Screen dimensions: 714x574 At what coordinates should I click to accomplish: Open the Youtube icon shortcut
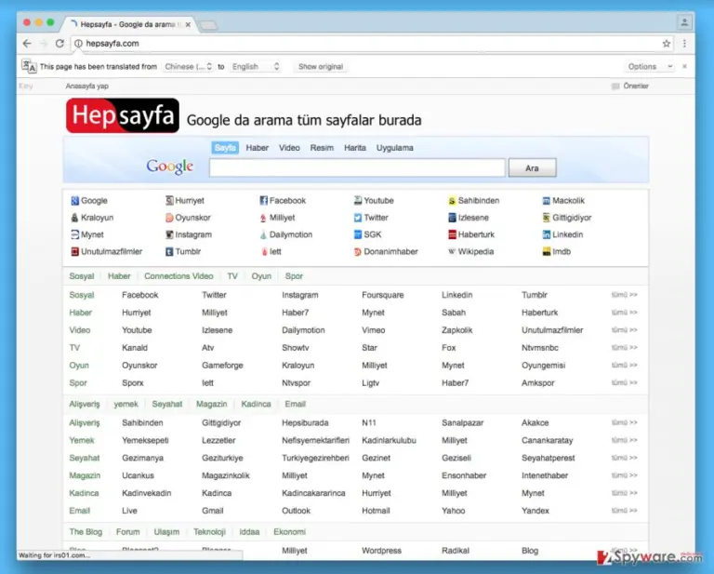coord(357,200)
